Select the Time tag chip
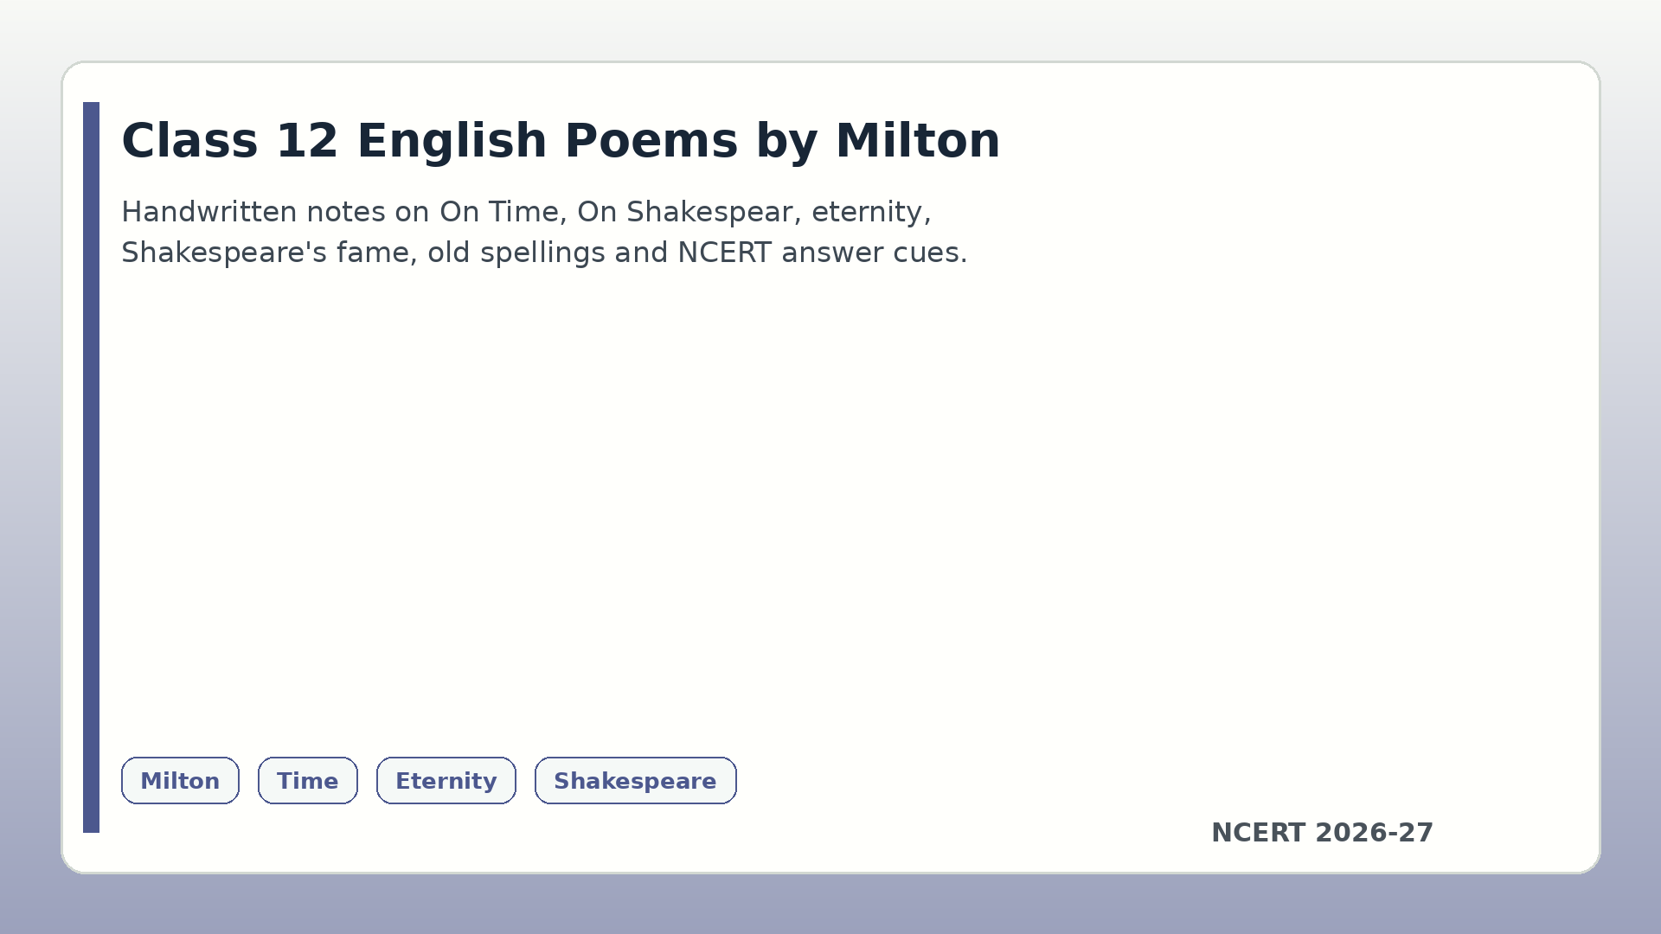This screenshot has height=934, width=1661. 307,780
